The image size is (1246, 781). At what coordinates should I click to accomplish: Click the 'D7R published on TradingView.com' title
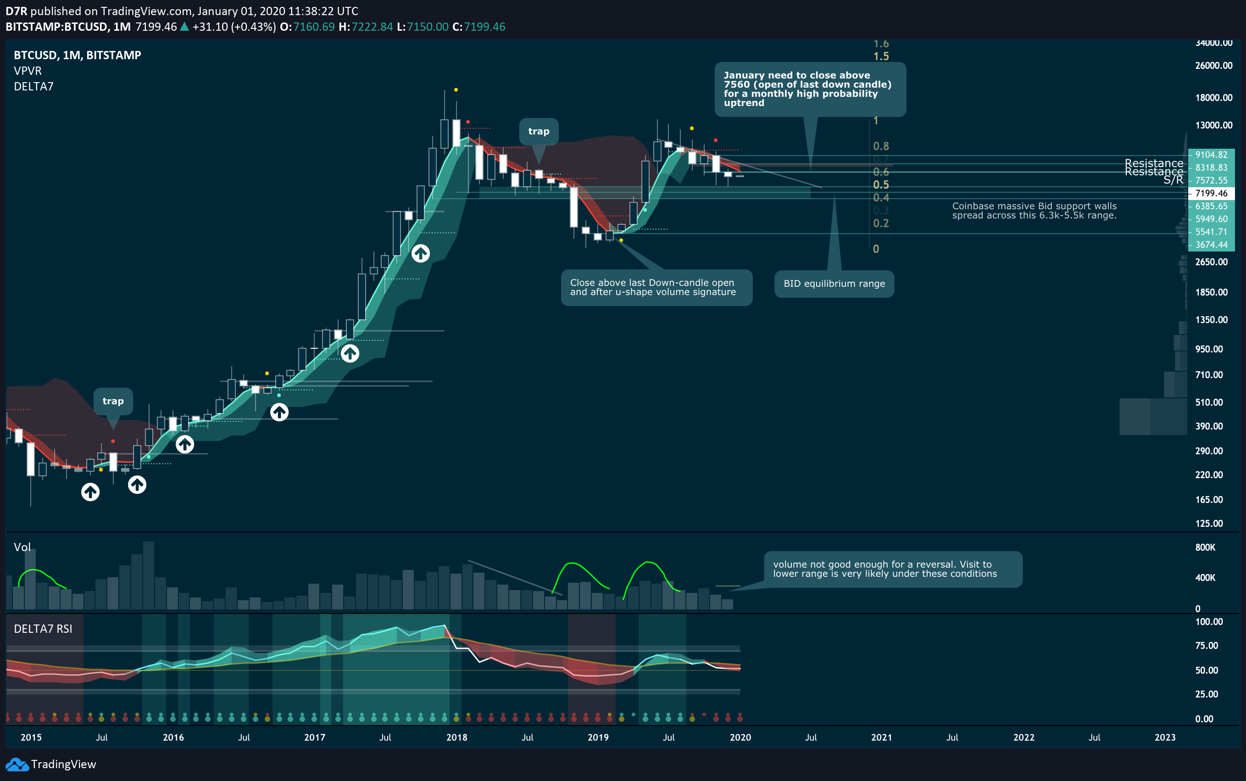pos(182,11)
